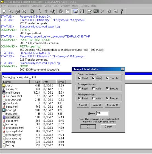Image resolution: width=152 pixels, height=154 pixels.
Task: Click the Connect computers toolbar icon
Action: (18, 12)
